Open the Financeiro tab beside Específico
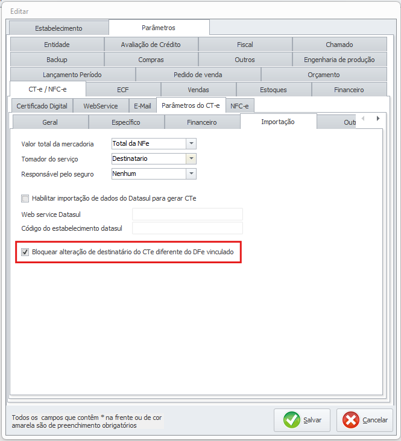The image size is (401, 441). pyautogui.click(x=201, y=122)
